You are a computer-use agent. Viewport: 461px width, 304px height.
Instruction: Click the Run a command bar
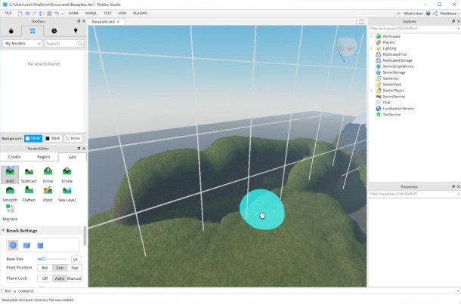click(x=229, y=290)
